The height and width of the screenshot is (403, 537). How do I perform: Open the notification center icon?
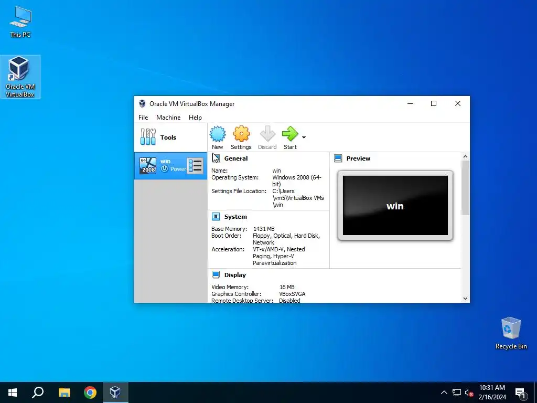(x=520, y=393)
